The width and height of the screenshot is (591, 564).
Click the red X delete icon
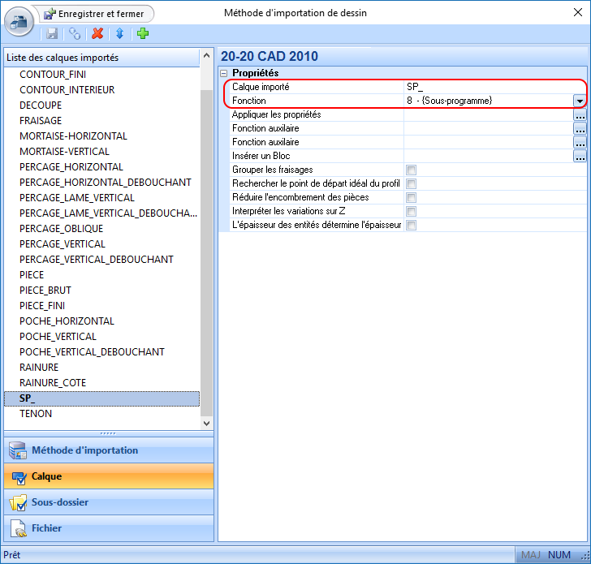[97, 33]
